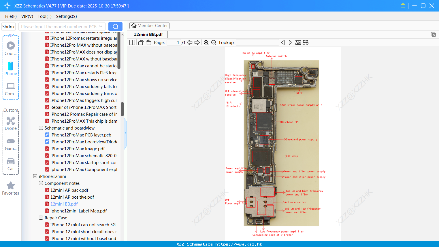The width and height of the screenshot is (439, 247).
Task: Toggle two-page view icon in PDF toolbar
Action: [132, 43]
